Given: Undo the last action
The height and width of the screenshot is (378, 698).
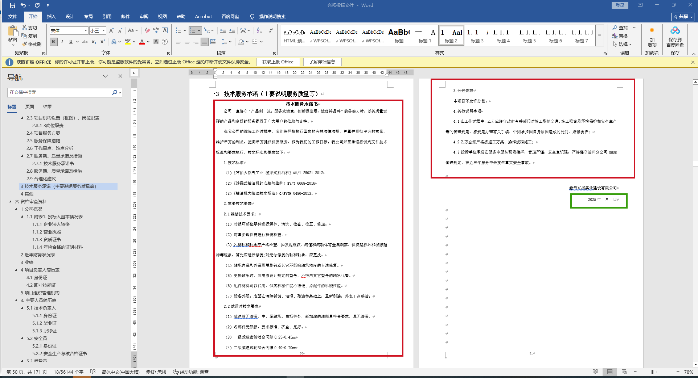Looking at the screenshot, I should [x=23, y=5].
